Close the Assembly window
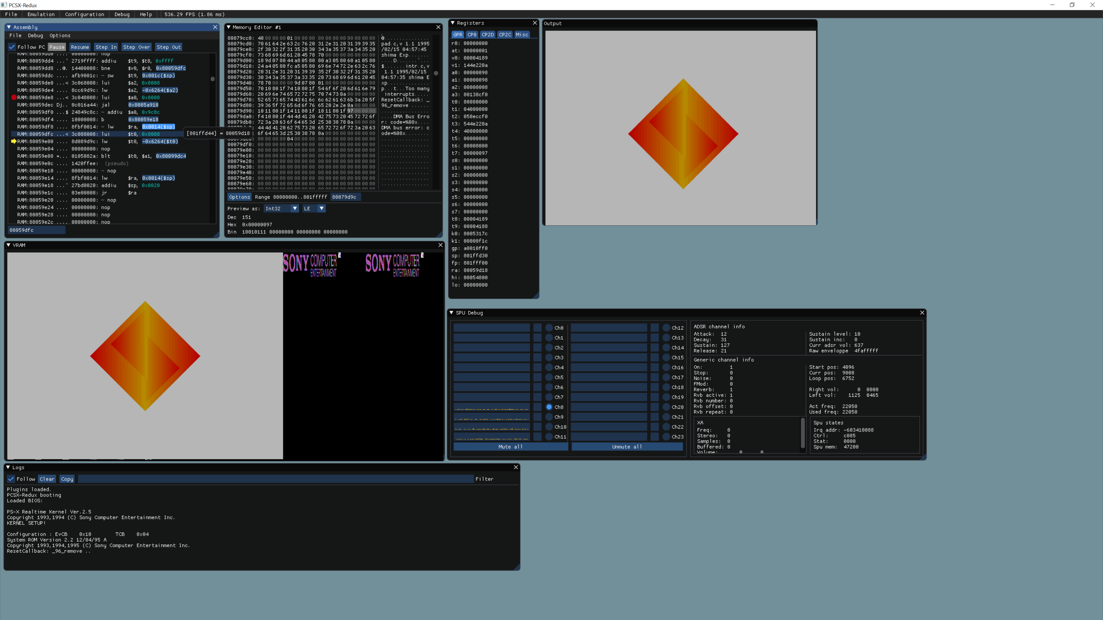1103x620 pixels. [x=215, y=27]
